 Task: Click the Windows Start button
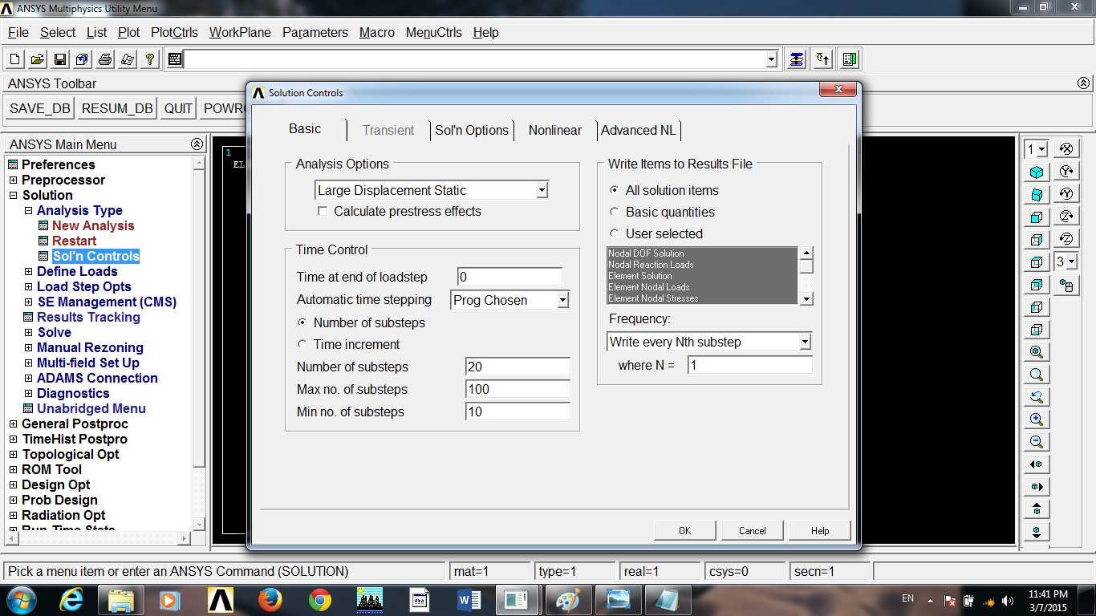(x=20, y=599)
